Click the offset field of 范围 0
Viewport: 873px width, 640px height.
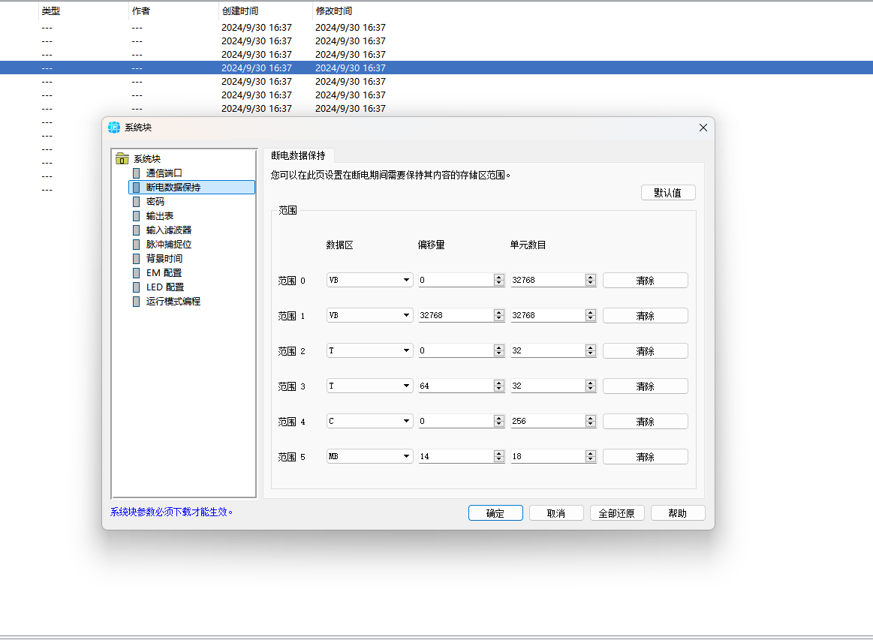pos(456,280)
